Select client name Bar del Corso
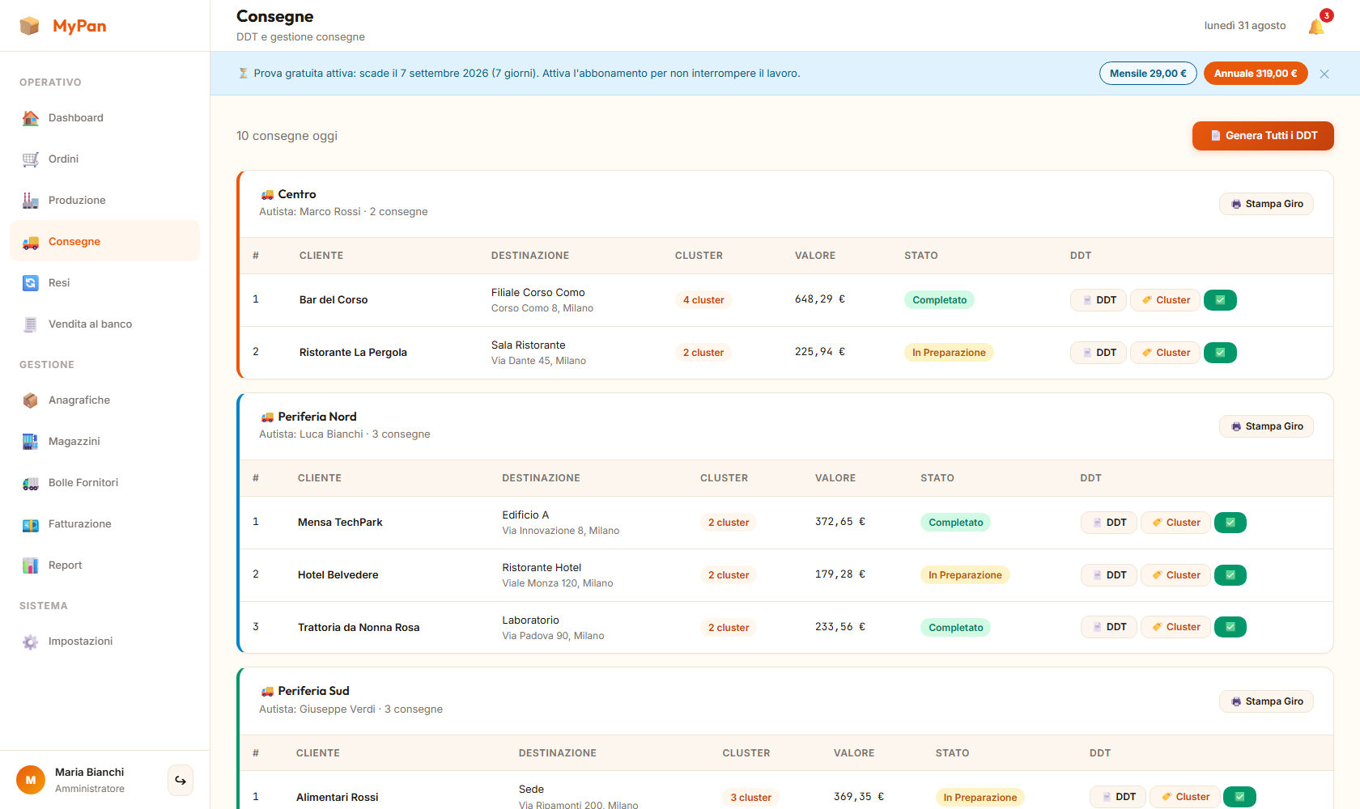Viewport: 1360px width, 809px height. pos(334,300)
